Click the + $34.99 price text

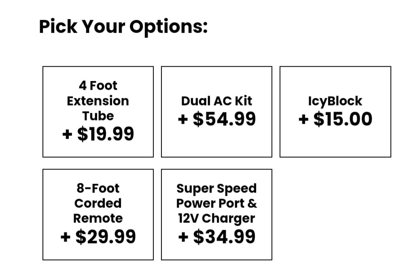tap(217, 237)
